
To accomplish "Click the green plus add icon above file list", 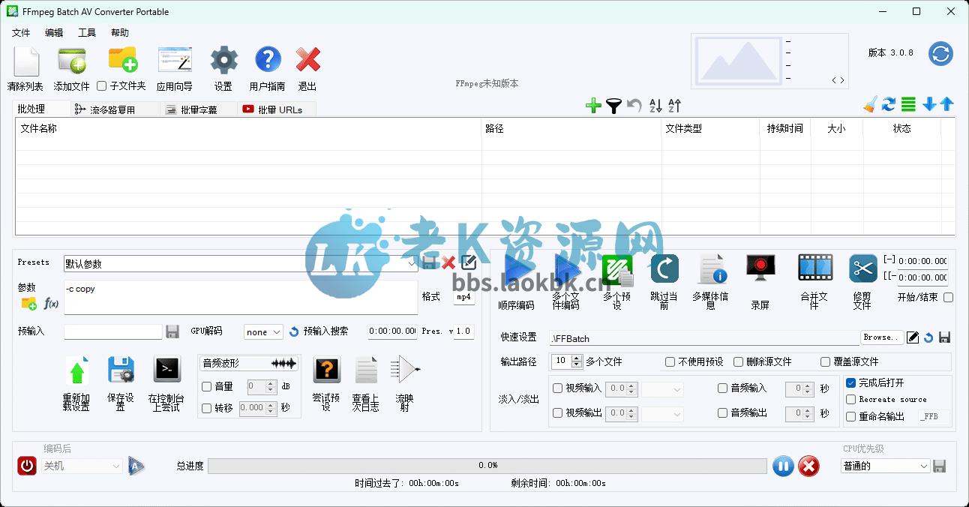I will pyautogui.click(x=593, y=106).
